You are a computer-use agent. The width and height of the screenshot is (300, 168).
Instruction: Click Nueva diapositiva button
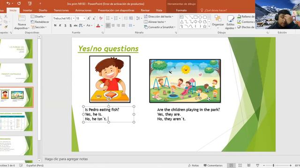tap(22, 22)
